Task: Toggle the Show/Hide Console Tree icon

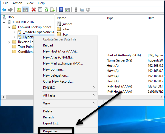Action: click(x=25, y=10)
